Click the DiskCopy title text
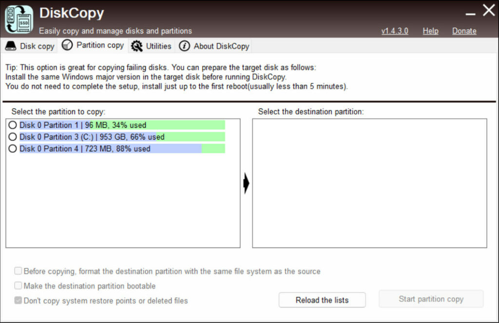499x323 pixels. [x=72, y=13]
